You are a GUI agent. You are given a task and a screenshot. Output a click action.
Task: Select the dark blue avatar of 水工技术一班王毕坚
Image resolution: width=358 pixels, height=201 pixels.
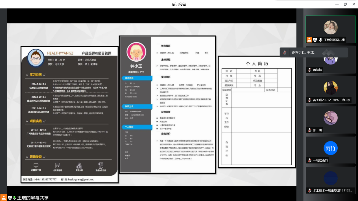pyautogui.click(x=331, y=178)
